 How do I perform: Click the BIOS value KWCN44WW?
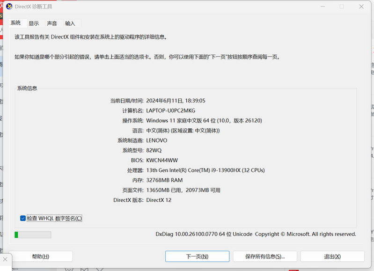coord(162,160)
